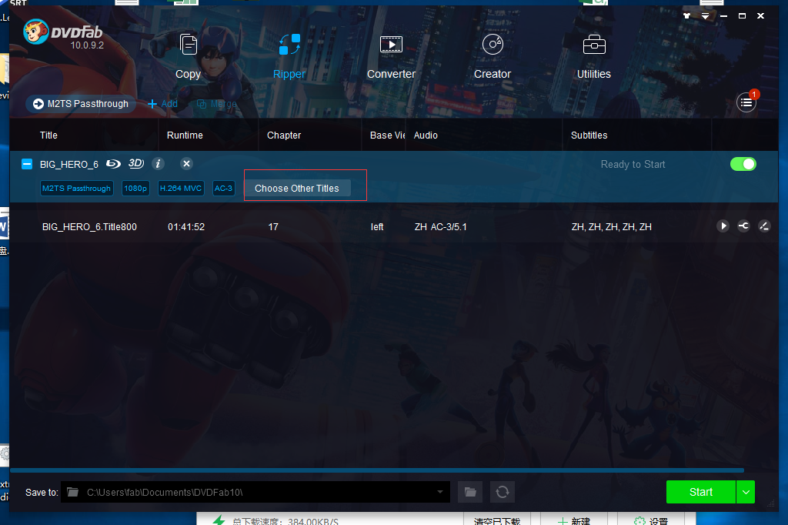The image size is (788, 525).
Task: Toggle the BIG_HERO_6 task enable switch
Action: point(743,164)
